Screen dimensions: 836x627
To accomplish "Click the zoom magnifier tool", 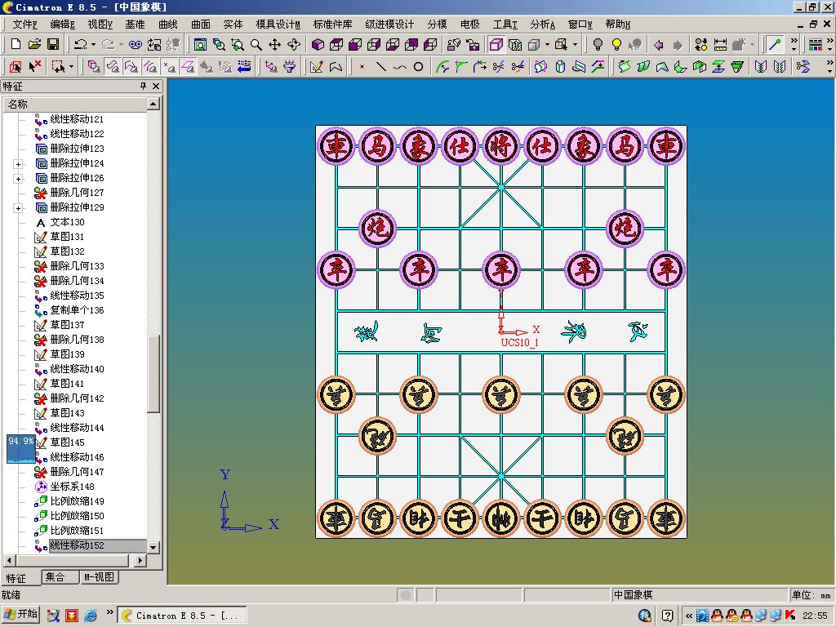I will point(256,44).
